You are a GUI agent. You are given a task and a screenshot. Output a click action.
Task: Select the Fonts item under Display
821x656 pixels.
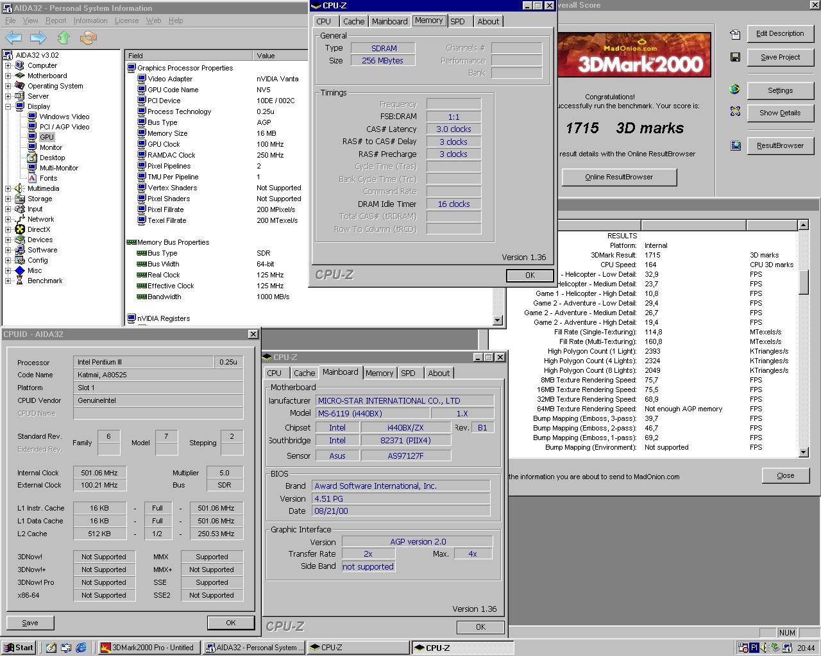48,178
